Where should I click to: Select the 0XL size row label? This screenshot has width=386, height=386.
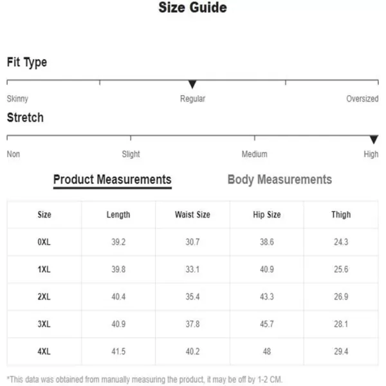click(44, 242)
